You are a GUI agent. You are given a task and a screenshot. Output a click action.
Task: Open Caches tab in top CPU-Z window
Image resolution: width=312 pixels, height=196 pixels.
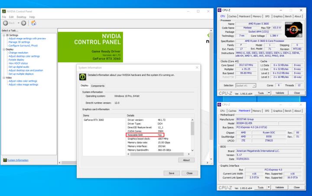[x=232, y=16]
